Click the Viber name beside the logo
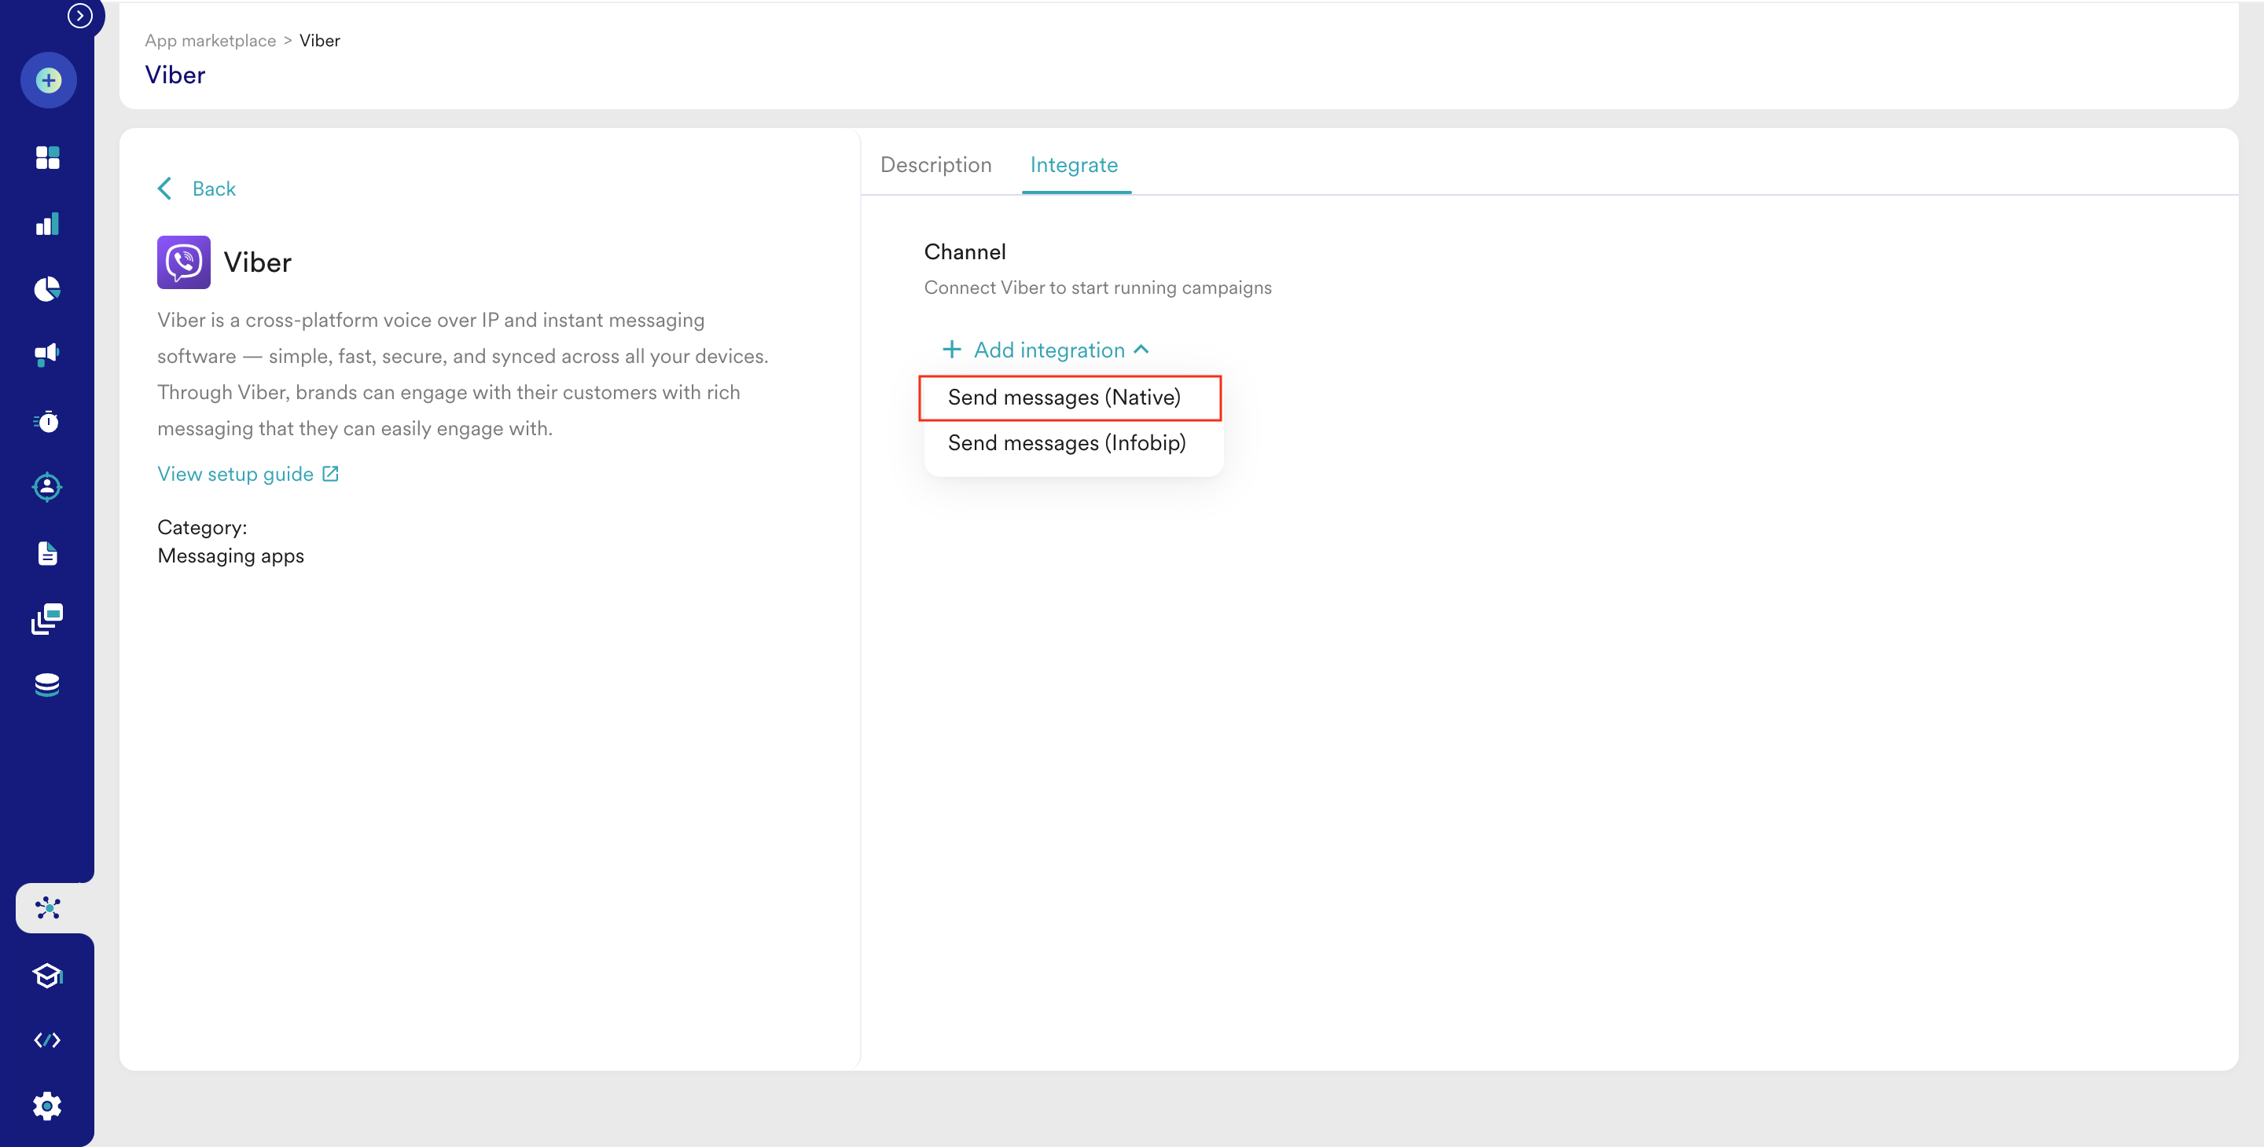This screenshot has width=2264, height=1147. 258,262
